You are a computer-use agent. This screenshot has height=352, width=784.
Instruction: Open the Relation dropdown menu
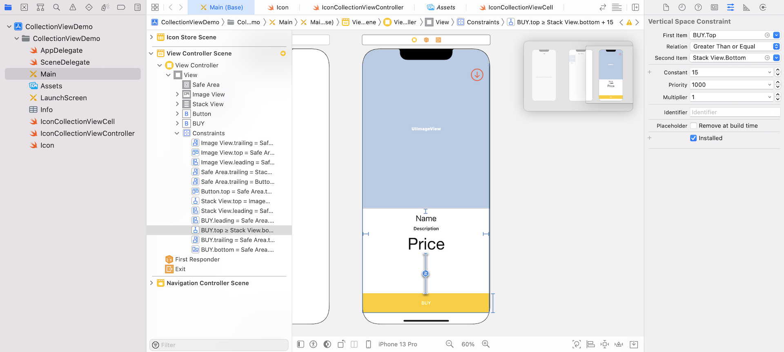click(x=735, y=47)
